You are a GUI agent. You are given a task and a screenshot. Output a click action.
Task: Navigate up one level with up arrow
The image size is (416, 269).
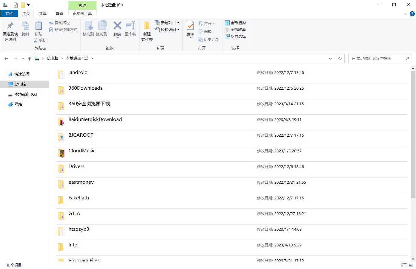coord(30,58)
